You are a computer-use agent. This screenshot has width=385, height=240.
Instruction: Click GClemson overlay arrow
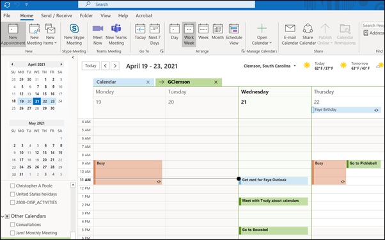coord(161,82)
